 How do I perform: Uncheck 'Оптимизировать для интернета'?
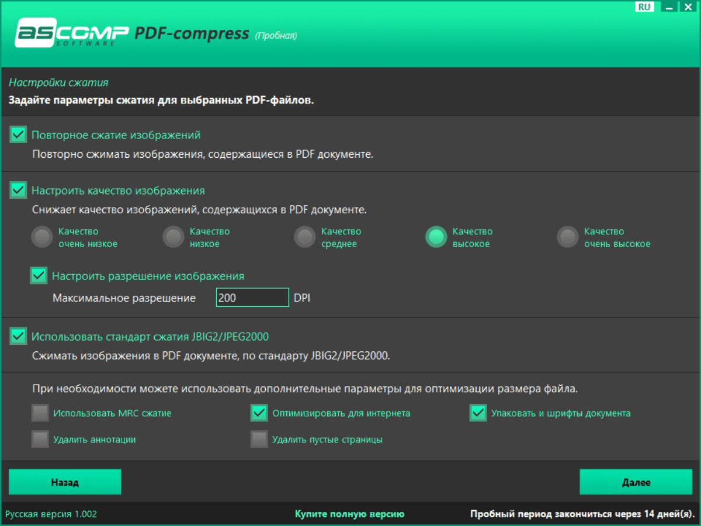(x=259, y=413)
